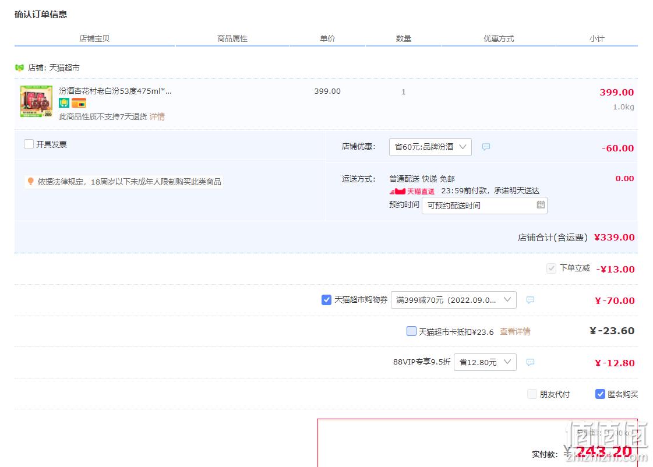Enable 天猫超市卡抵扣¥23.6 checkbox
This screenshot has height=467, width=653.
click(411, 331)
